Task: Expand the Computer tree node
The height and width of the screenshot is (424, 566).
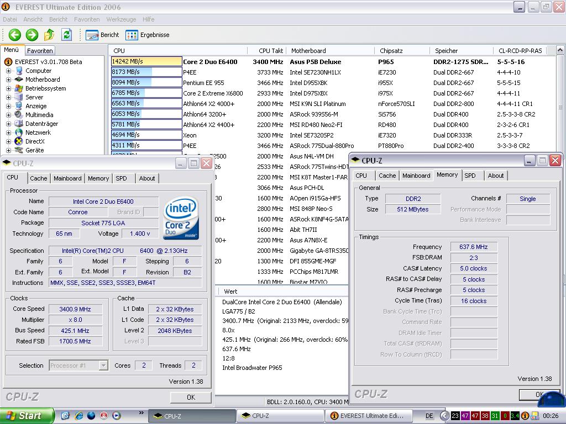Action: pos(8,71)
